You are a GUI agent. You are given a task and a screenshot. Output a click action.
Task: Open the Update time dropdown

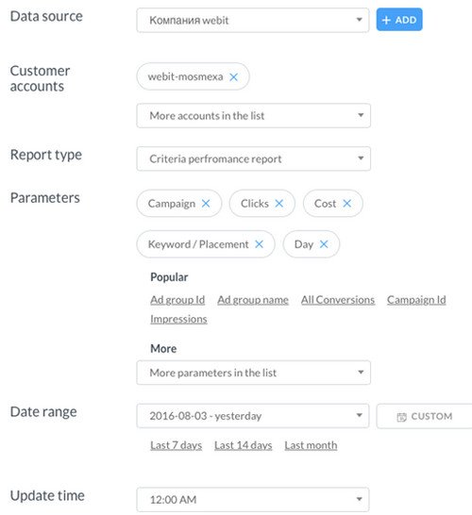[253, 500]
